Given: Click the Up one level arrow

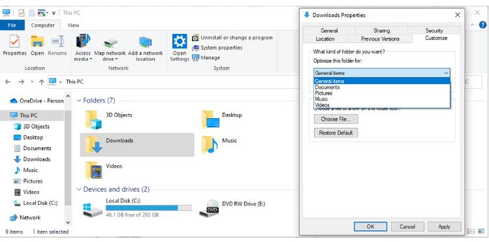Looking at the screenshot, I should [x=42, y=82].
